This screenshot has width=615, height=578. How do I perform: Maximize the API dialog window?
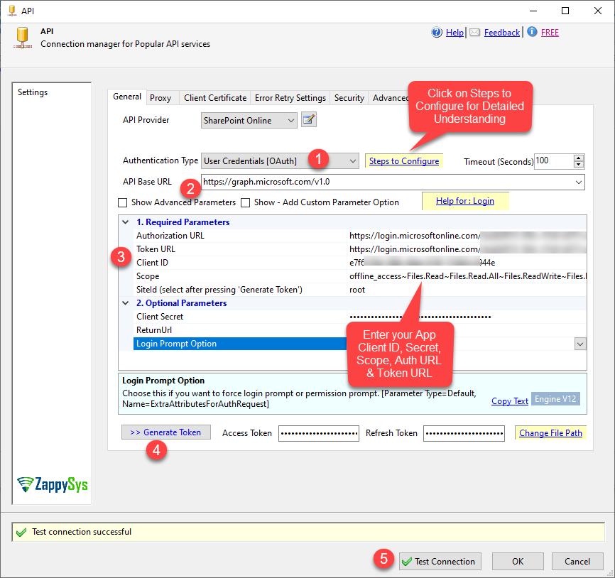click(565, 11)
